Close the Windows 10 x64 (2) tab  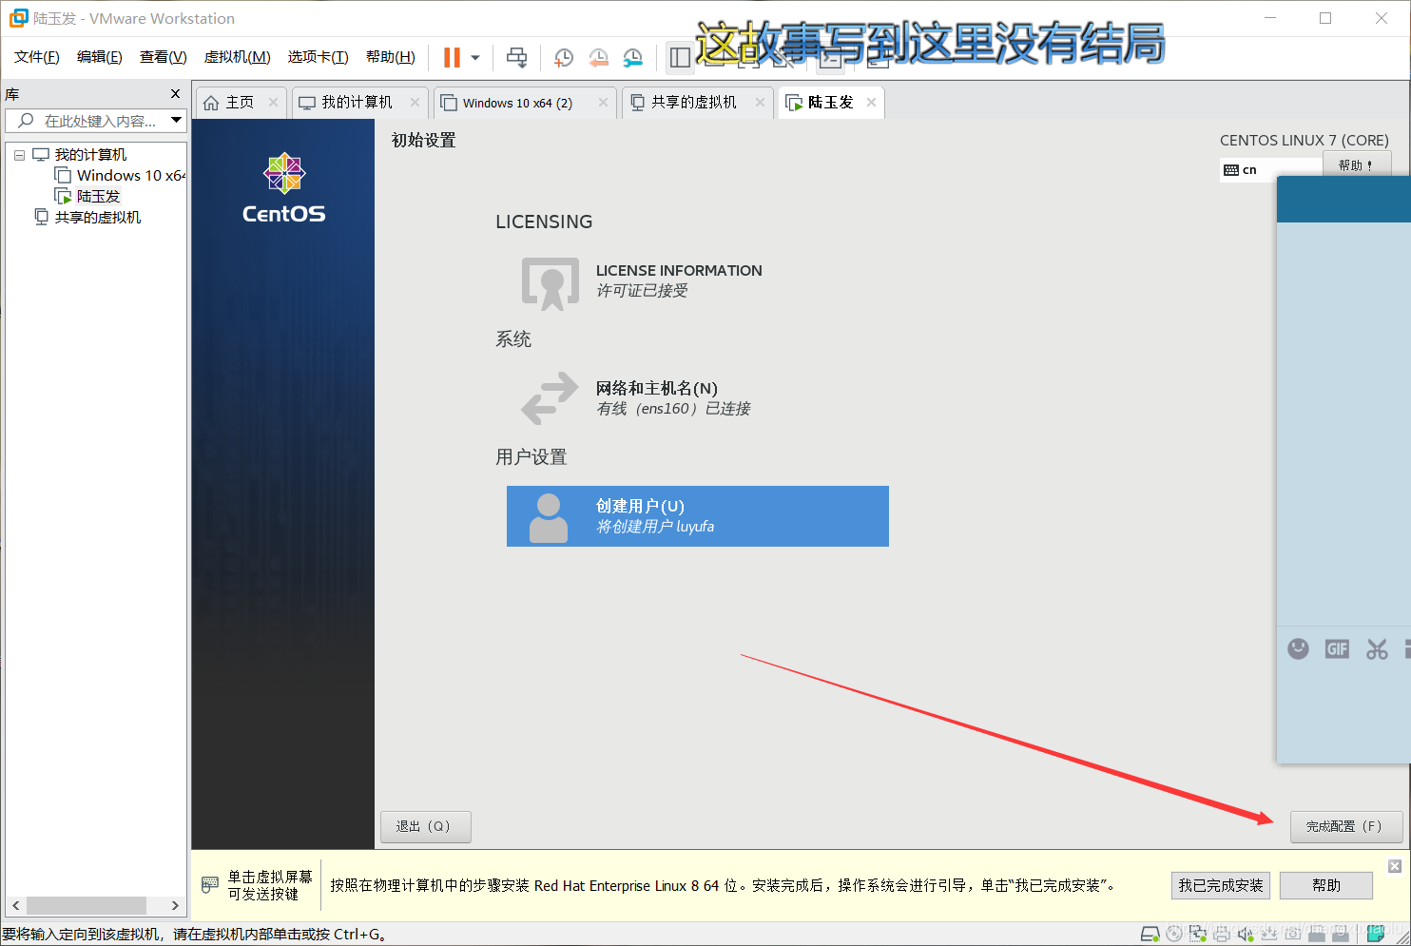pos(603,103)
